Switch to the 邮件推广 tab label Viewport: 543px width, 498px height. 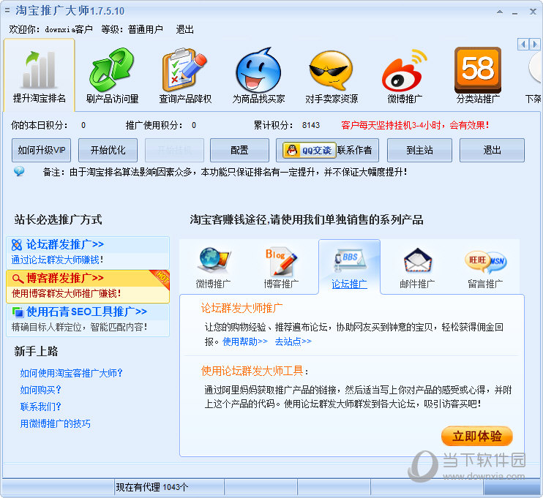coord(417,284)
